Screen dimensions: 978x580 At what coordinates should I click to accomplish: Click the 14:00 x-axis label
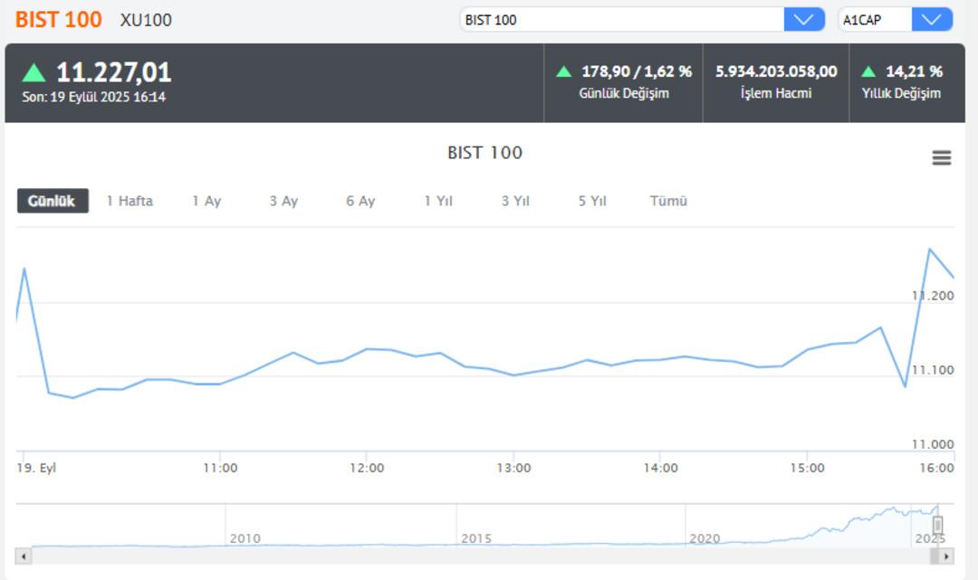click(660, 468)
